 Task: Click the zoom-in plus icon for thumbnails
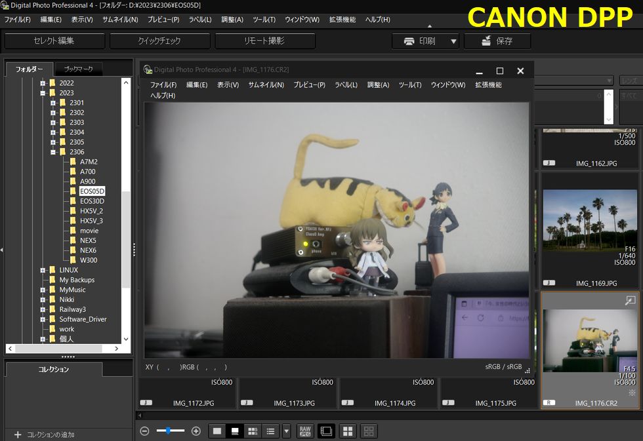pos(196,431)
